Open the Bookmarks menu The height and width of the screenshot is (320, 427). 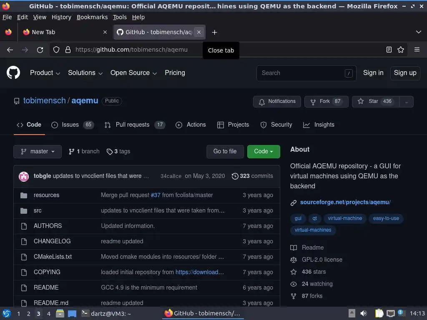tap(92, 17)
